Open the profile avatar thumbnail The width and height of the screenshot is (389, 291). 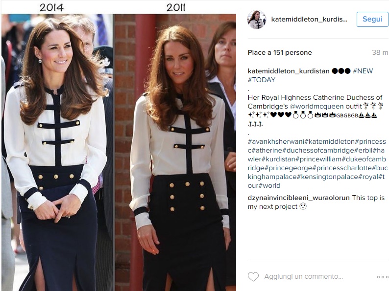tap(257, 19)
